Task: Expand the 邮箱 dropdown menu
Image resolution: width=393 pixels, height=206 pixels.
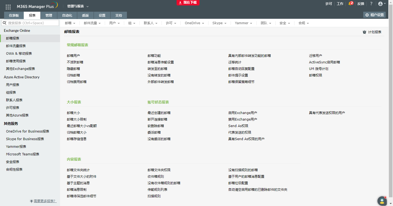Action: pos(70,23)
